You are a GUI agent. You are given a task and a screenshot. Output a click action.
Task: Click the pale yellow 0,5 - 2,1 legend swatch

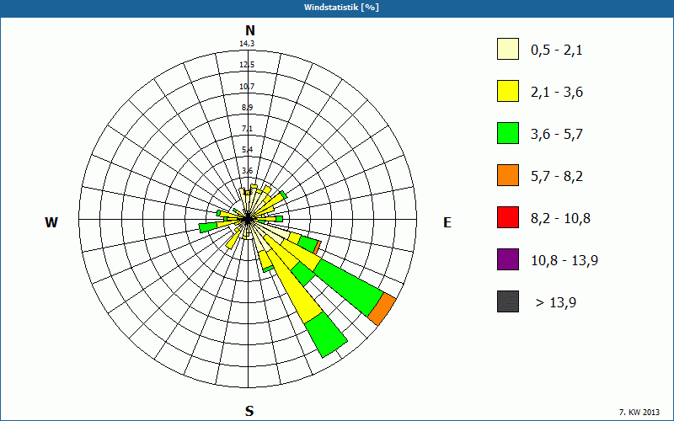(x=508, y=49)
